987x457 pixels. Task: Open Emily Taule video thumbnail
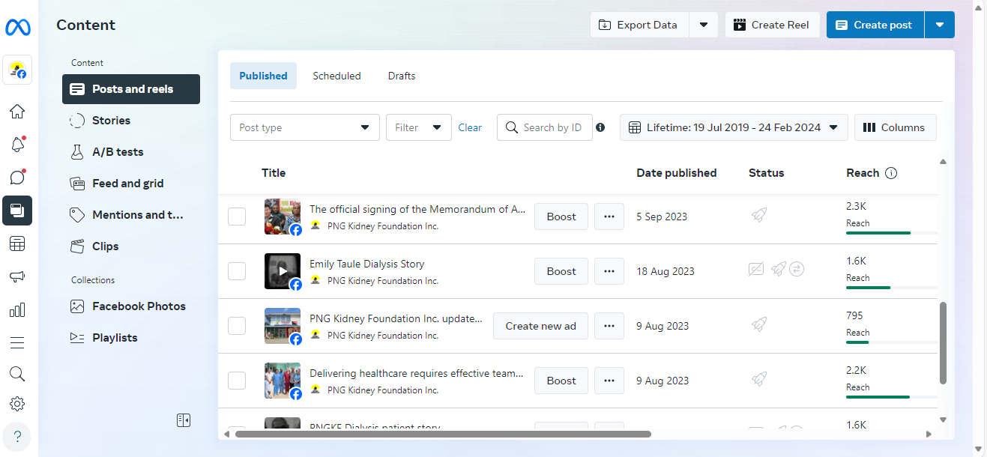pos(283,271)
